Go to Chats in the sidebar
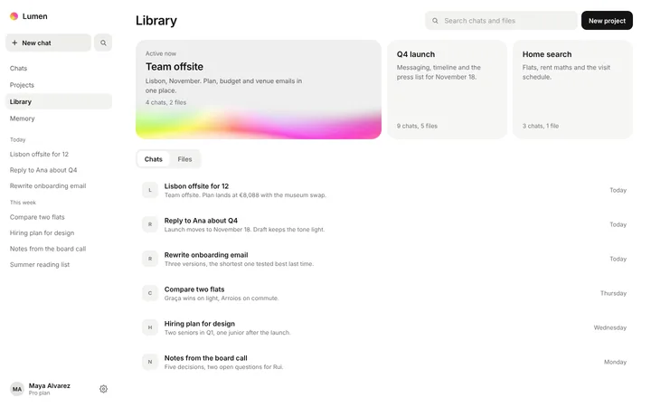The image size is (651, 407). point(59,68)
